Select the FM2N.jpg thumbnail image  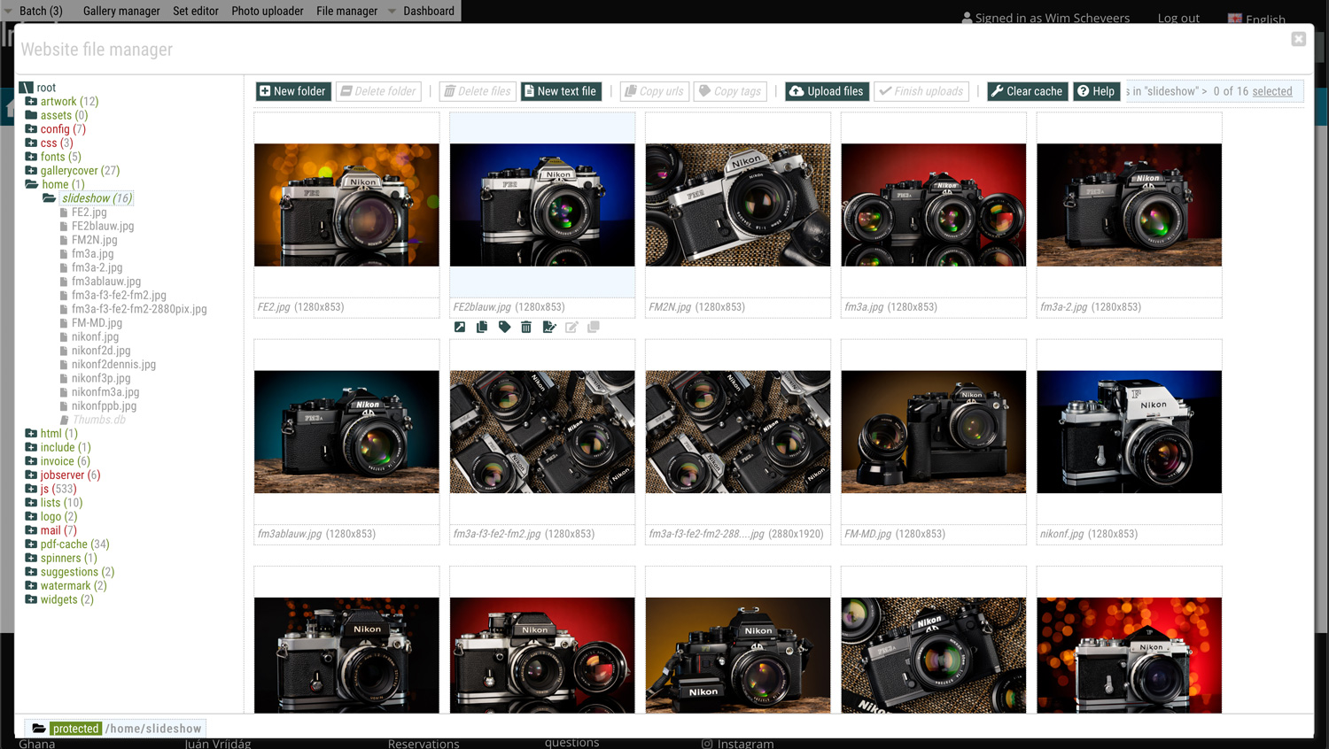point(737,205)
